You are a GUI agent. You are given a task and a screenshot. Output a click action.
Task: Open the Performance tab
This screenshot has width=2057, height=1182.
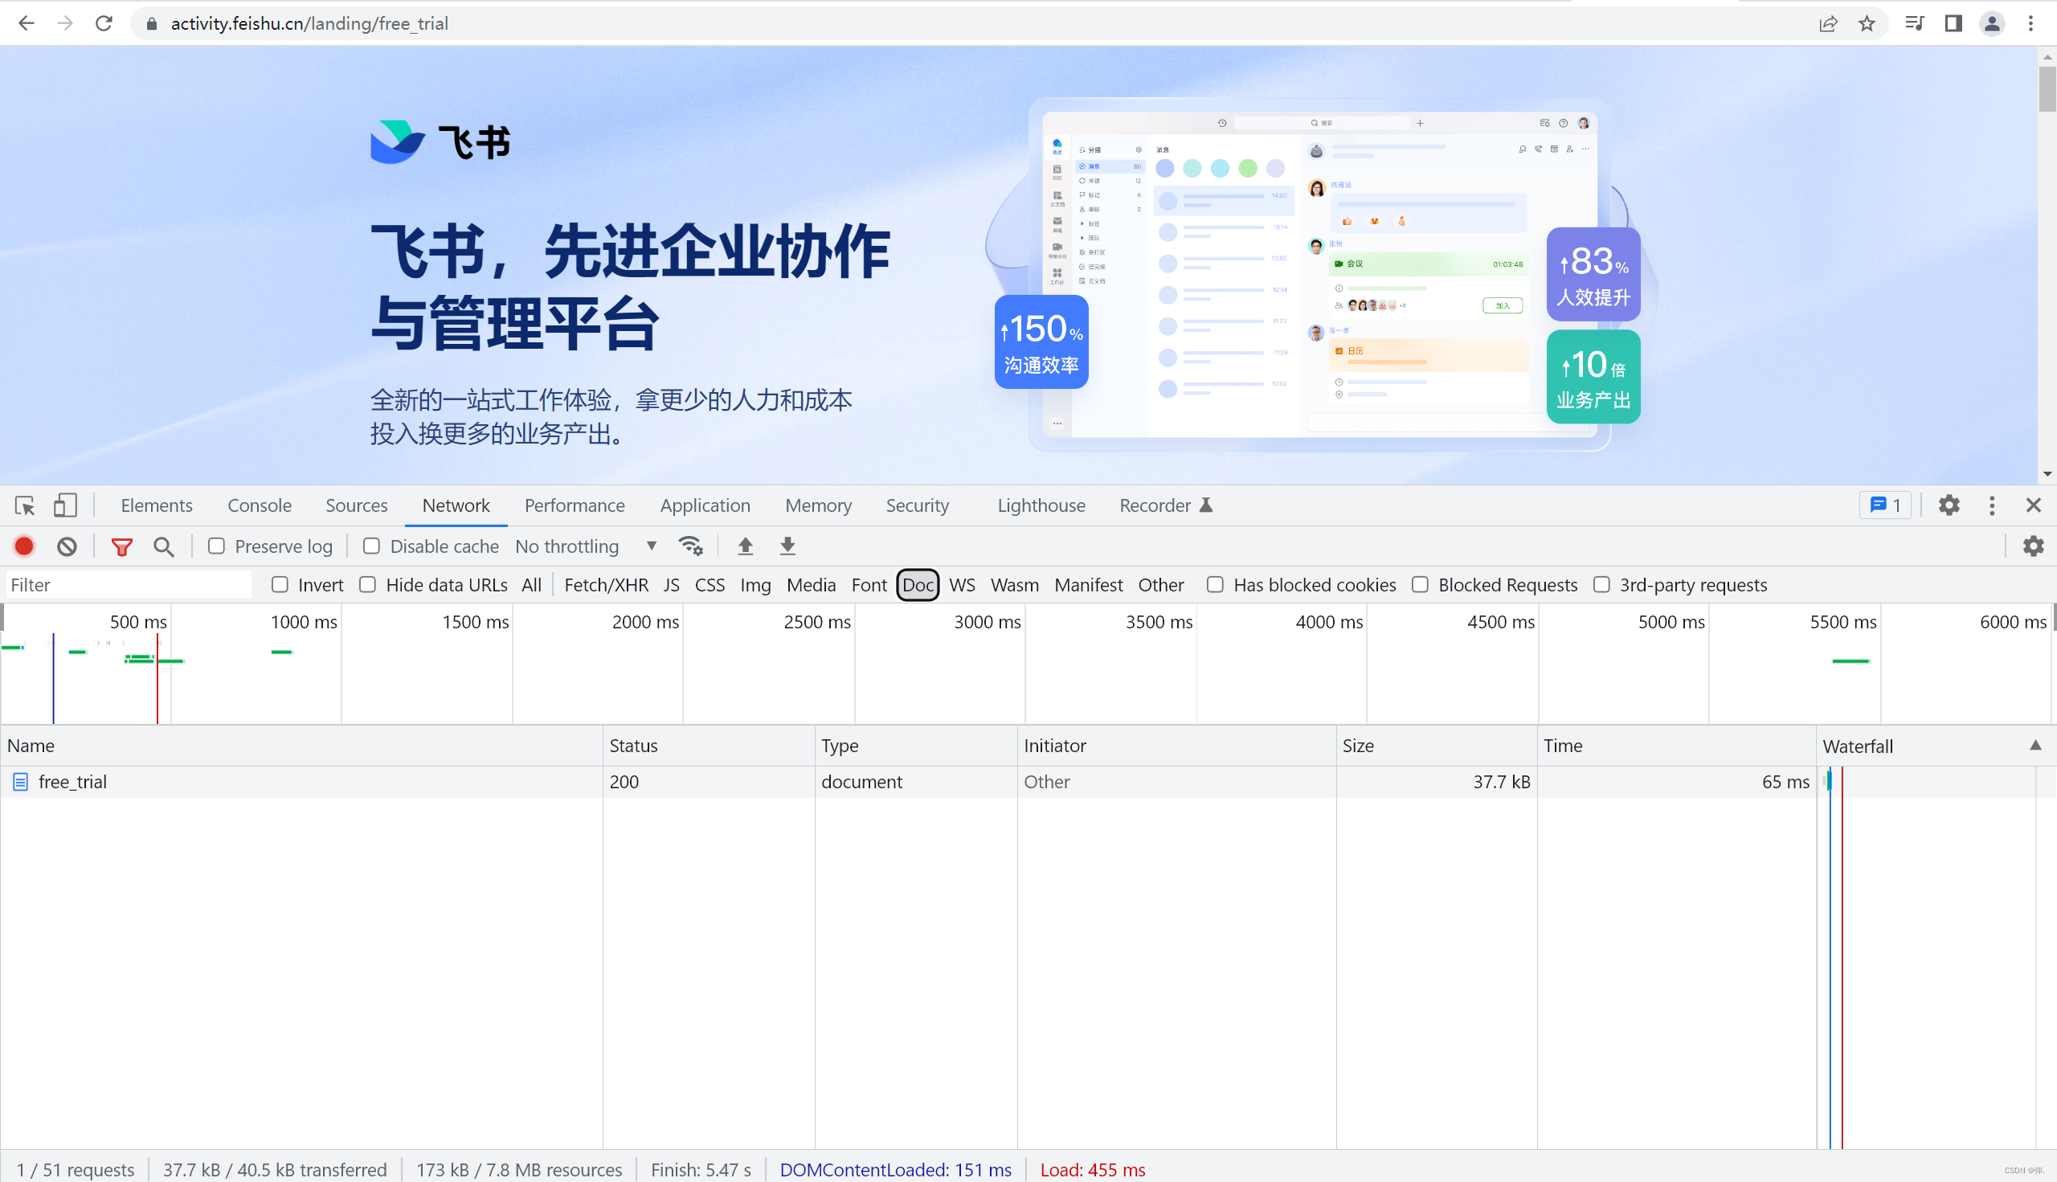[x=574, y=505]
